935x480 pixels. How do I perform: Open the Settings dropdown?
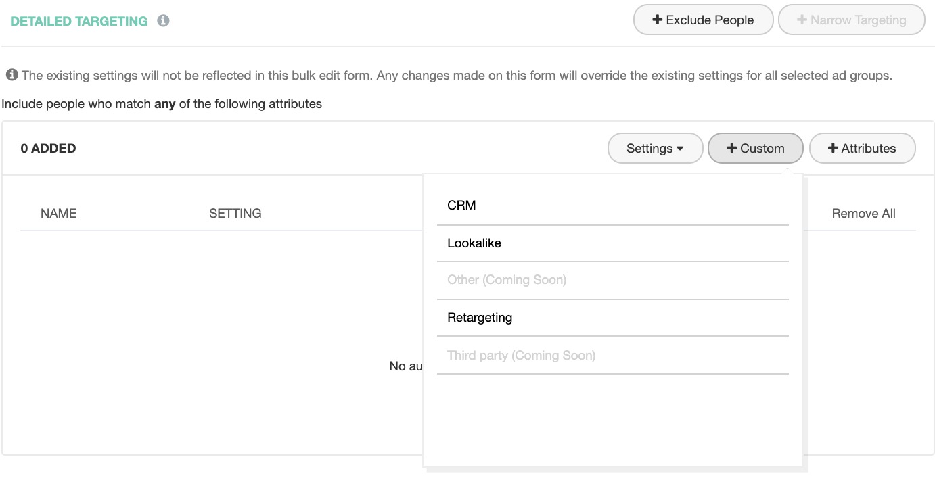click(x=655, y=148)
